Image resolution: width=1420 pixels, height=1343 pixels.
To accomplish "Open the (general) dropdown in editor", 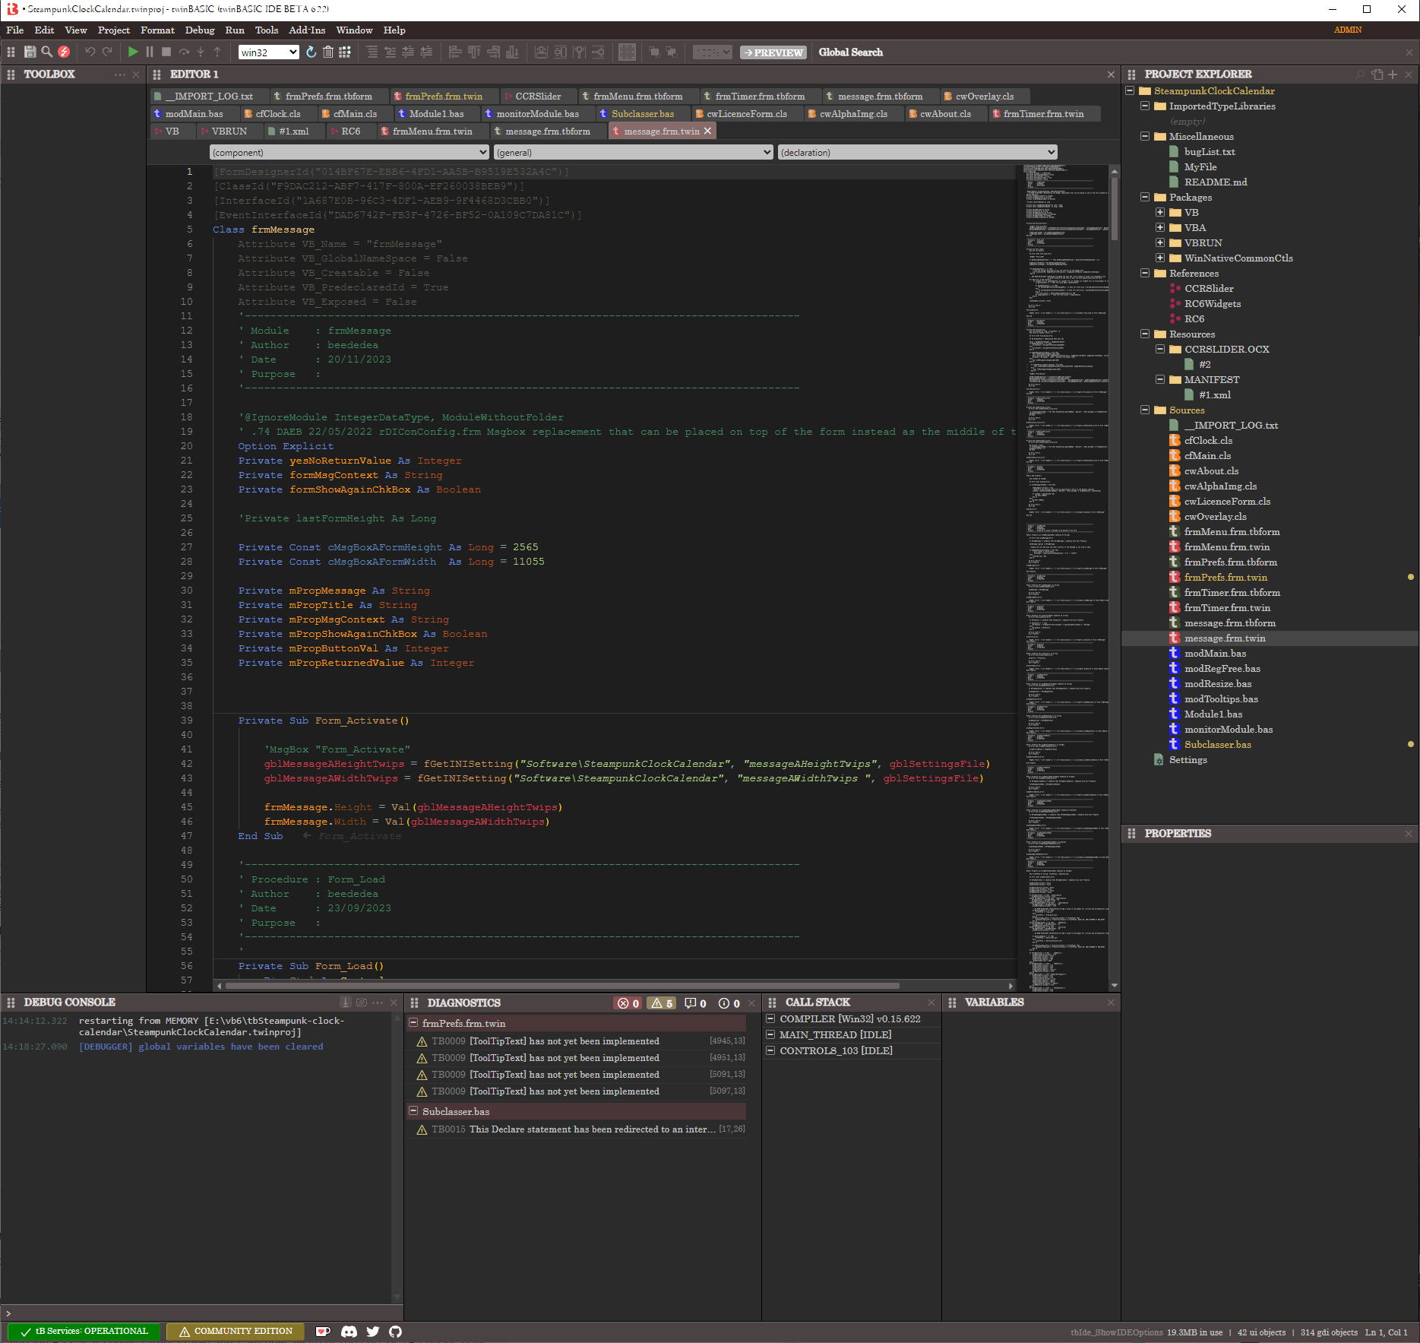I will (633, 152).
